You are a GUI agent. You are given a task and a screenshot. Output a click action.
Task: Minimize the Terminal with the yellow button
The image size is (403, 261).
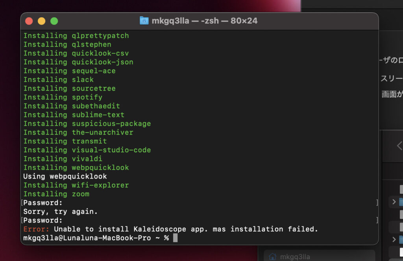tap(42, 21)
